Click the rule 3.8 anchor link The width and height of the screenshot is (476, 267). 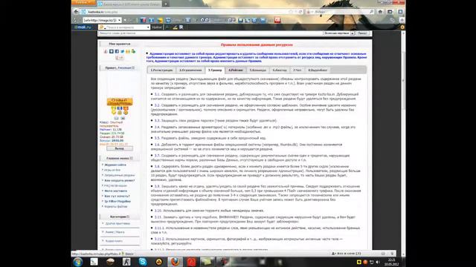pyautogui.click(x=157, y=166)
